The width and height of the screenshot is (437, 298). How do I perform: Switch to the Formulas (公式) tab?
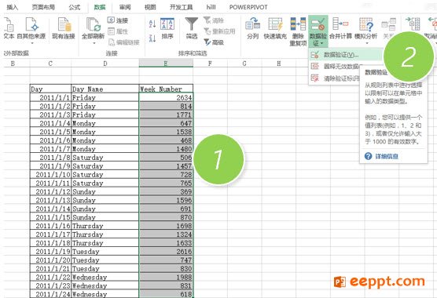tap(75, 7)
